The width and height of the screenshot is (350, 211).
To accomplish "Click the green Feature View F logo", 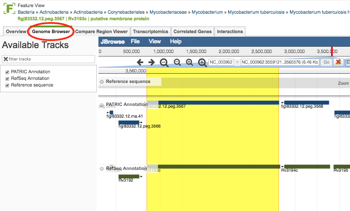I will [9, 8].
